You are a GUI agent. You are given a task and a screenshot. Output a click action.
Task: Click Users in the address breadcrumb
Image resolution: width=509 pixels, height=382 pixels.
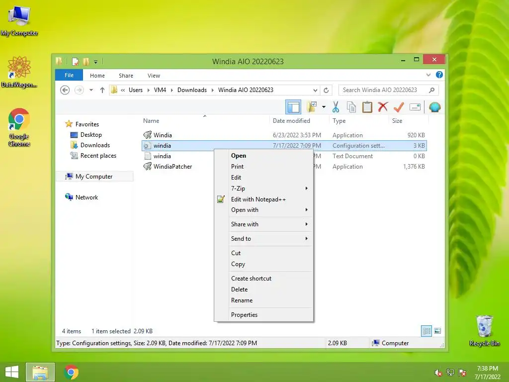point(136,90)
